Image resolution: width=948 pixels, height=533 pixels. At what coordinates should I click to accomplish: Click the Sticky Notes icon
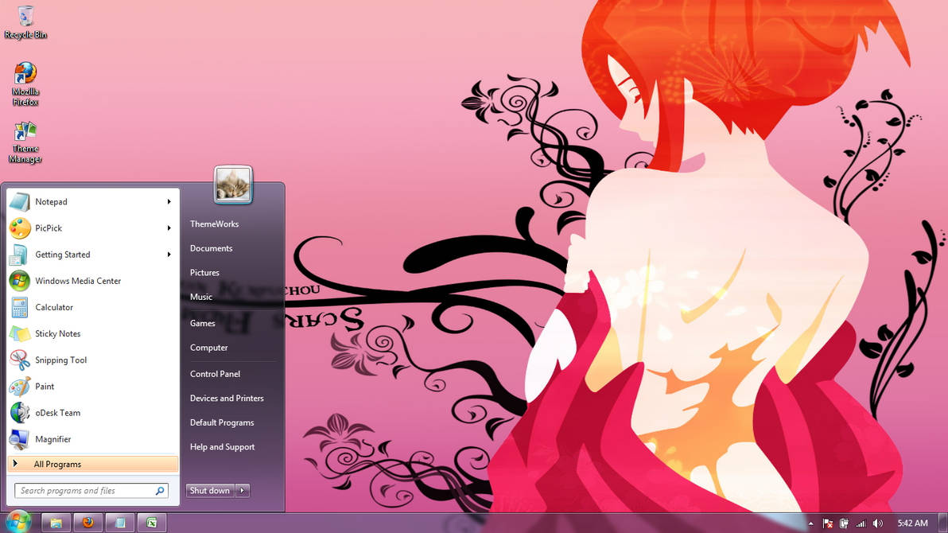click(19, 333)
